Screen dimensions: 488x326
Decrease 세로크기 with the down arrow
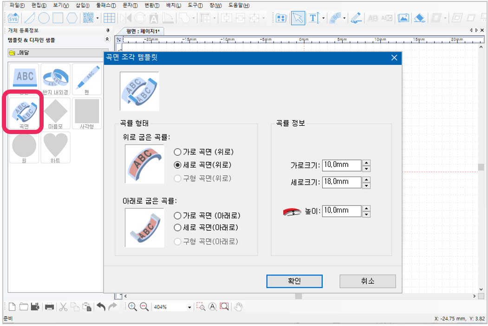point(367,185)
